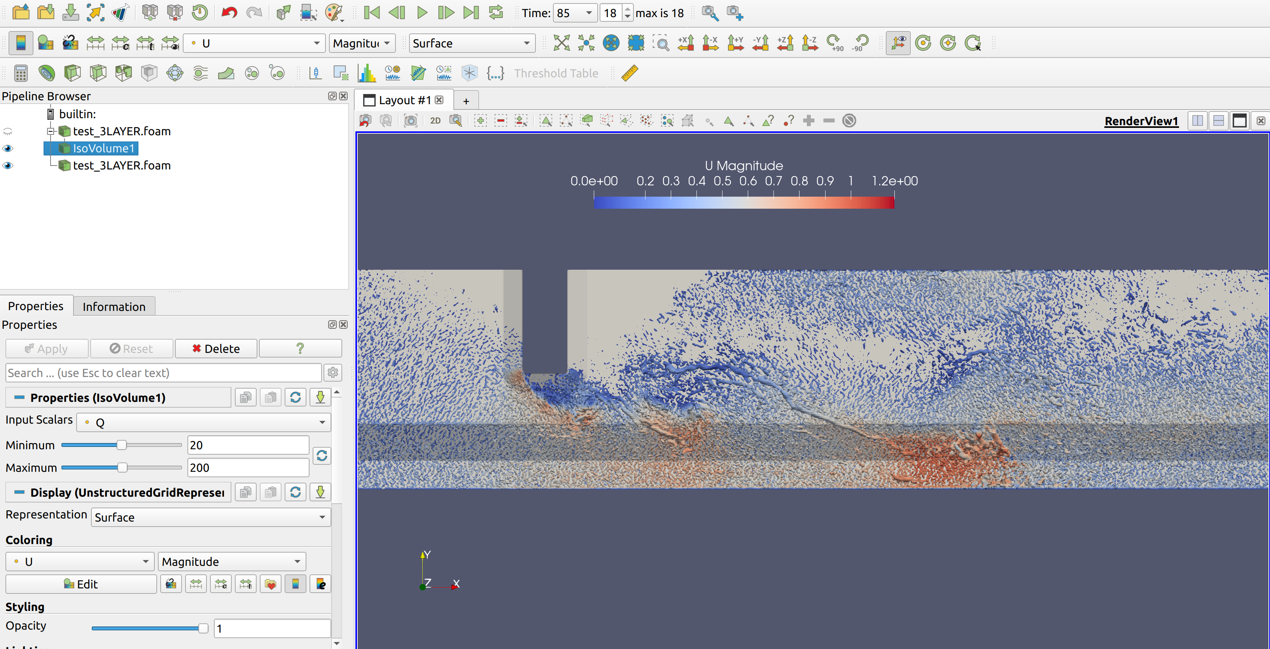The image size is (1270, 649).
Task: Click Minimum value field showing 20
Action: [x=248, y=445]
